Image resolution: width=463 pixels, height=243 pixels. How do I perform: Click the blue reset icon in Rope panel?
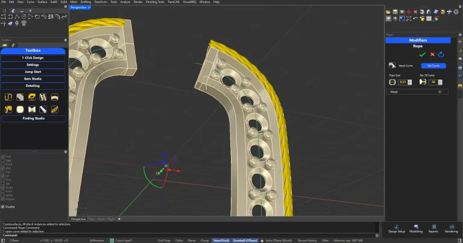[x=441, y=54]
